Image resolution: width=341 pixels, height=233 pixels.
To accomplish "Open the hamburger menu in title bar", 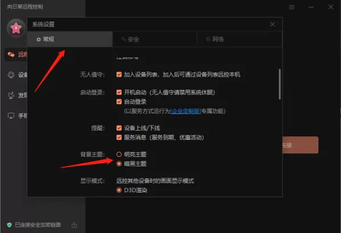I will [x=292, y=7].
